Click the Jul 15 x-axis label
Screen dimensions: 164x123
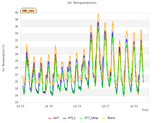point(20,106)
